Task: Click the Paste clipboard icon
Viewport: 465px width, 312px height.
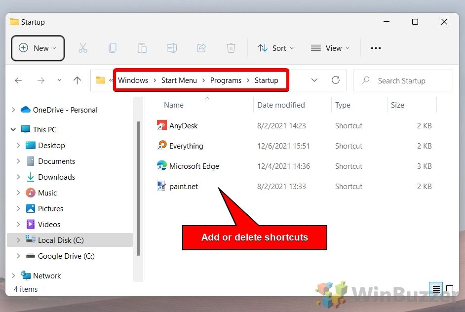Action: point(142,48)
